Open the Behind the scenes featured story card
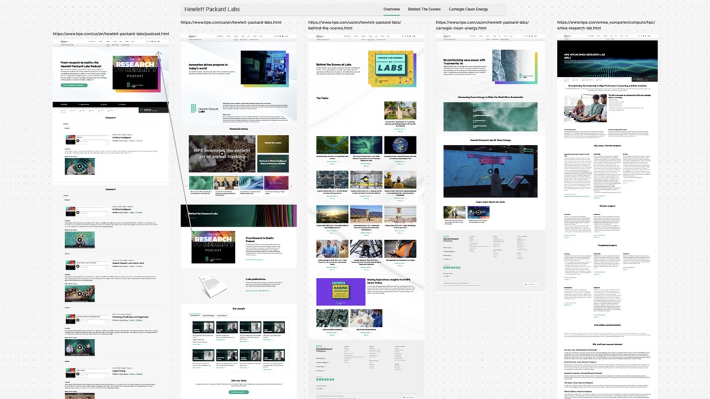 [273, 143]
